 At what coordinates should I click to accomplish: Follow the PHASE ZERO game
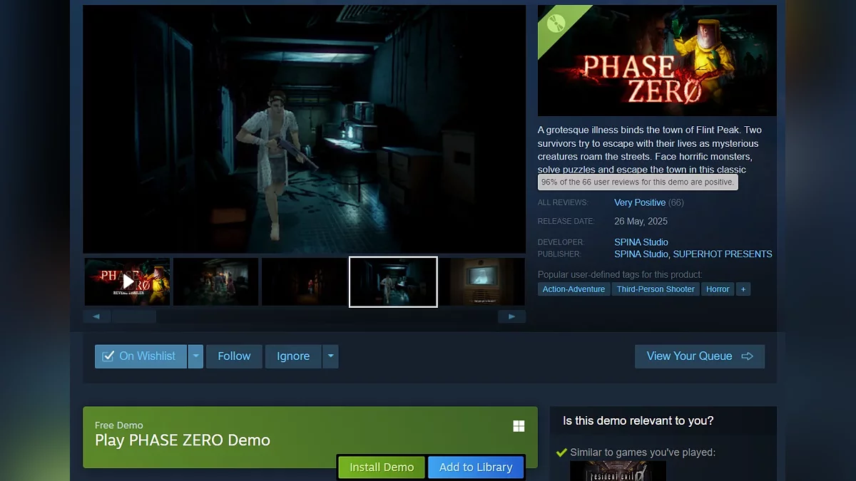(234, 356)
